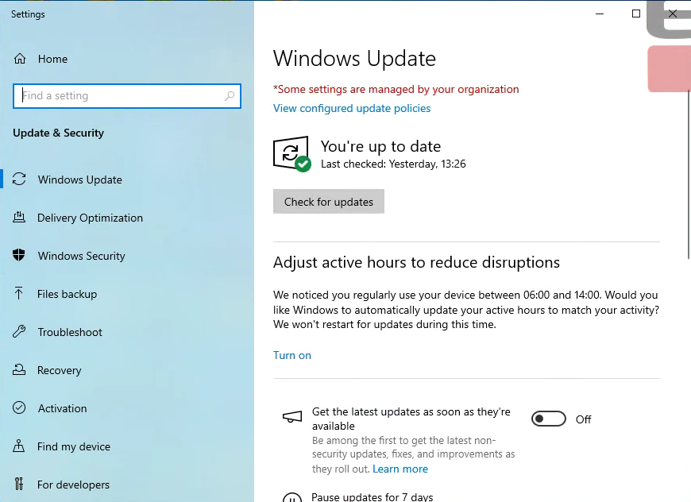Click the Activation checkmark circle icon
The width and height of the screenshot is (691, 502).
[x=20, y=408]
